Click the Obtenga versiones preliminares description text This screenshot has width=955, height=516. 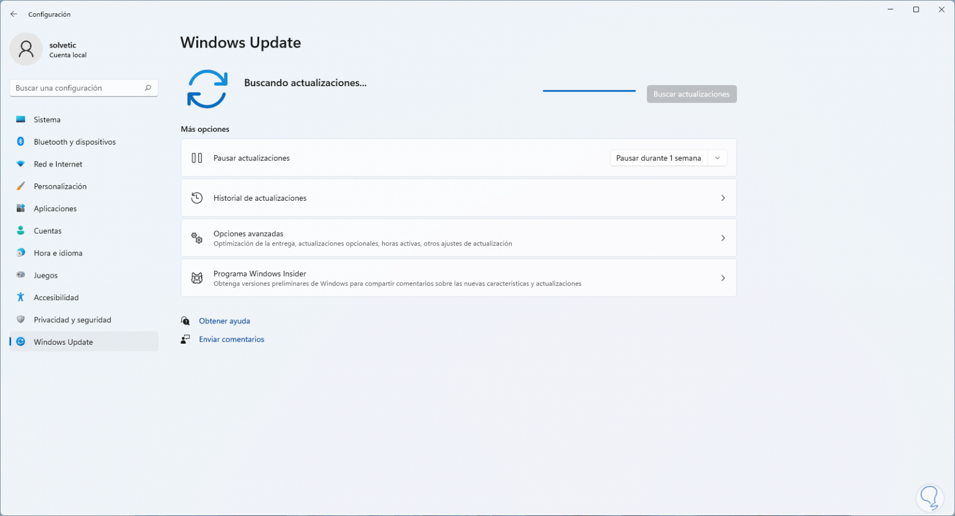click(x=398, y=284)
